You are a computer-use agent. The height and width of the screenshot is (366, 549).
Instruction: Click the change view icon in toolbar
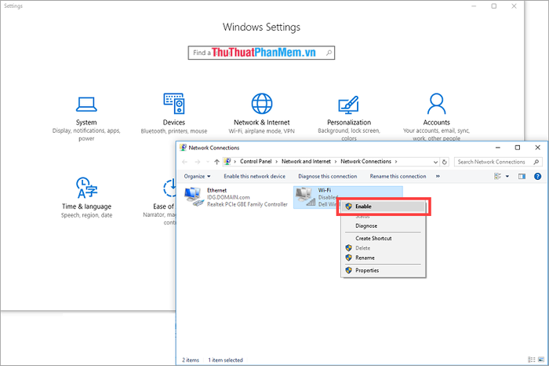pos(497,177)
